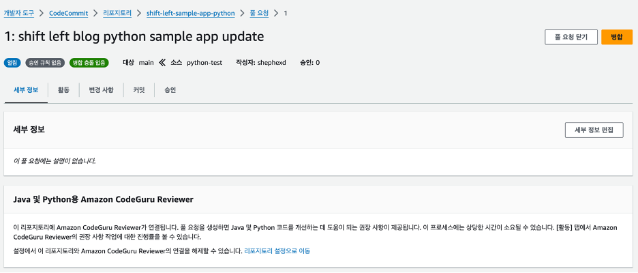Viewport: 638px width, 273px height.
Task: Open the 개발자 도구 breadcrumb link
Action: pos(19,13)
